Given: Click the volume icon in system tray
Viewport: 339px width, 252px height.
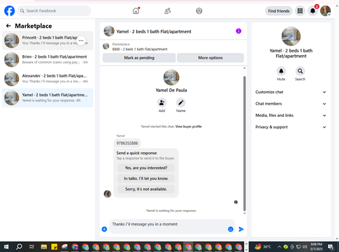Looking at the screenshot, I should click(x=304, y=247).
